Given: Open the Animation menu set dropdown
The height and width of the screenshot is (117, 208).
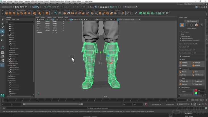Looking at the screenshot, I should (x=7, y=7).
